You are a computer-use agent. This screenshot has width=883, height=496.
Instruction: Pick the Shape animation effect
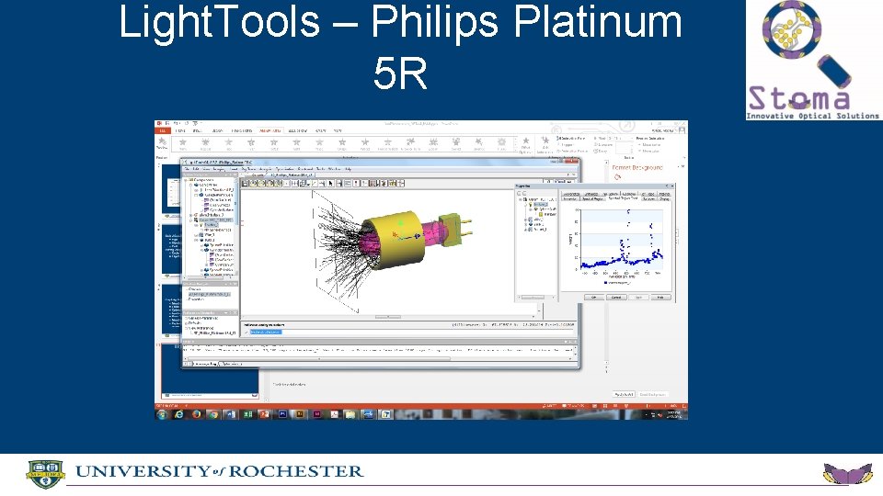[342, 143]
